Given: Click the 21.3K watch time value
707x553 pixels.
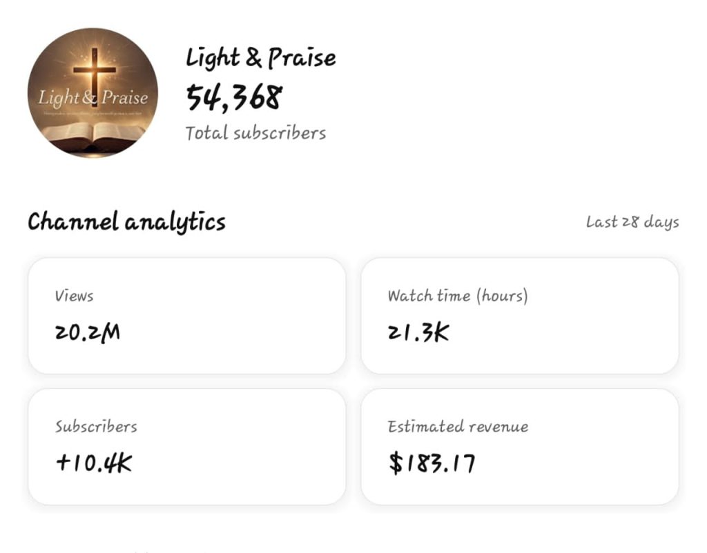Looking at the screenshot, I should coord(418,333).
